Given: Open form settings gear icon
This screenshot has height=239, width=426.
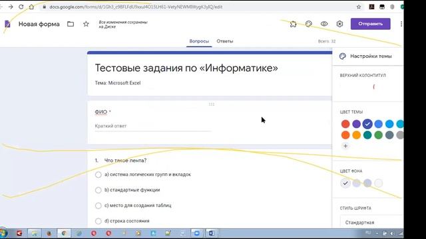Looking at the screenshot, I should (x=339, y=24).
